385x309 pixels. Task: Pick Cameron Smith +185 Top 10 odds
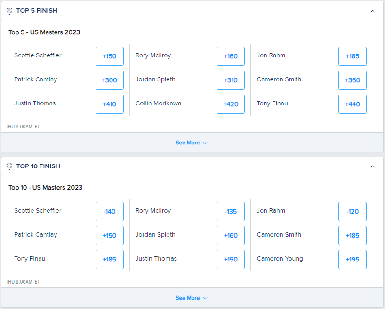(353, 235)
